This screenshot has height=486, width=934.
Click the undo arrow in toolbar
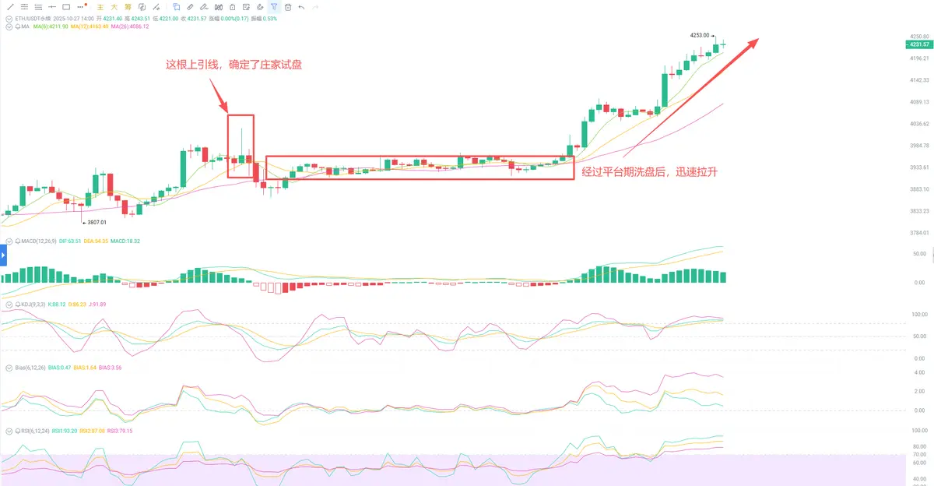pyautogui.click(x=301, y=7)
